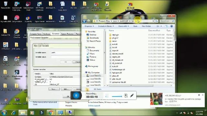Pause the screen recording
This screenshot has width=207, height=116.
tap(76, 95)
